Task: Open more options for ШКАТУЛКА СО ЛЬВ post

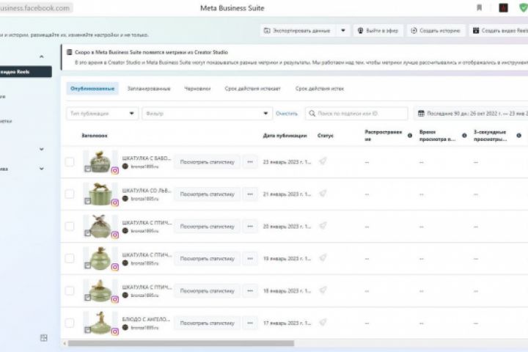Action: (x=250, y=194)
